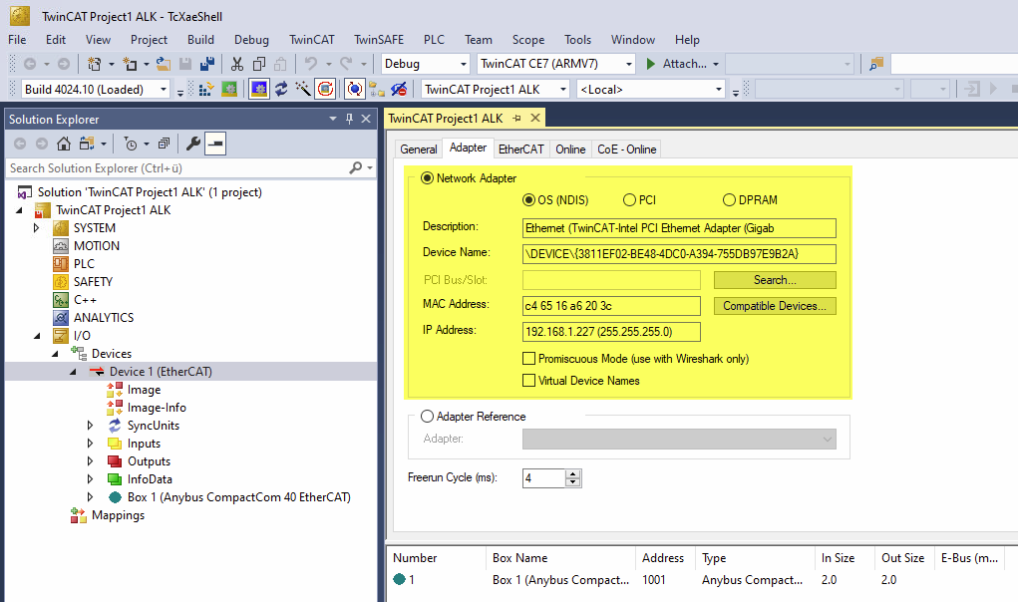
Task: Close the TwinCAT Project1 ALK document tab
Action: (535, 118)
